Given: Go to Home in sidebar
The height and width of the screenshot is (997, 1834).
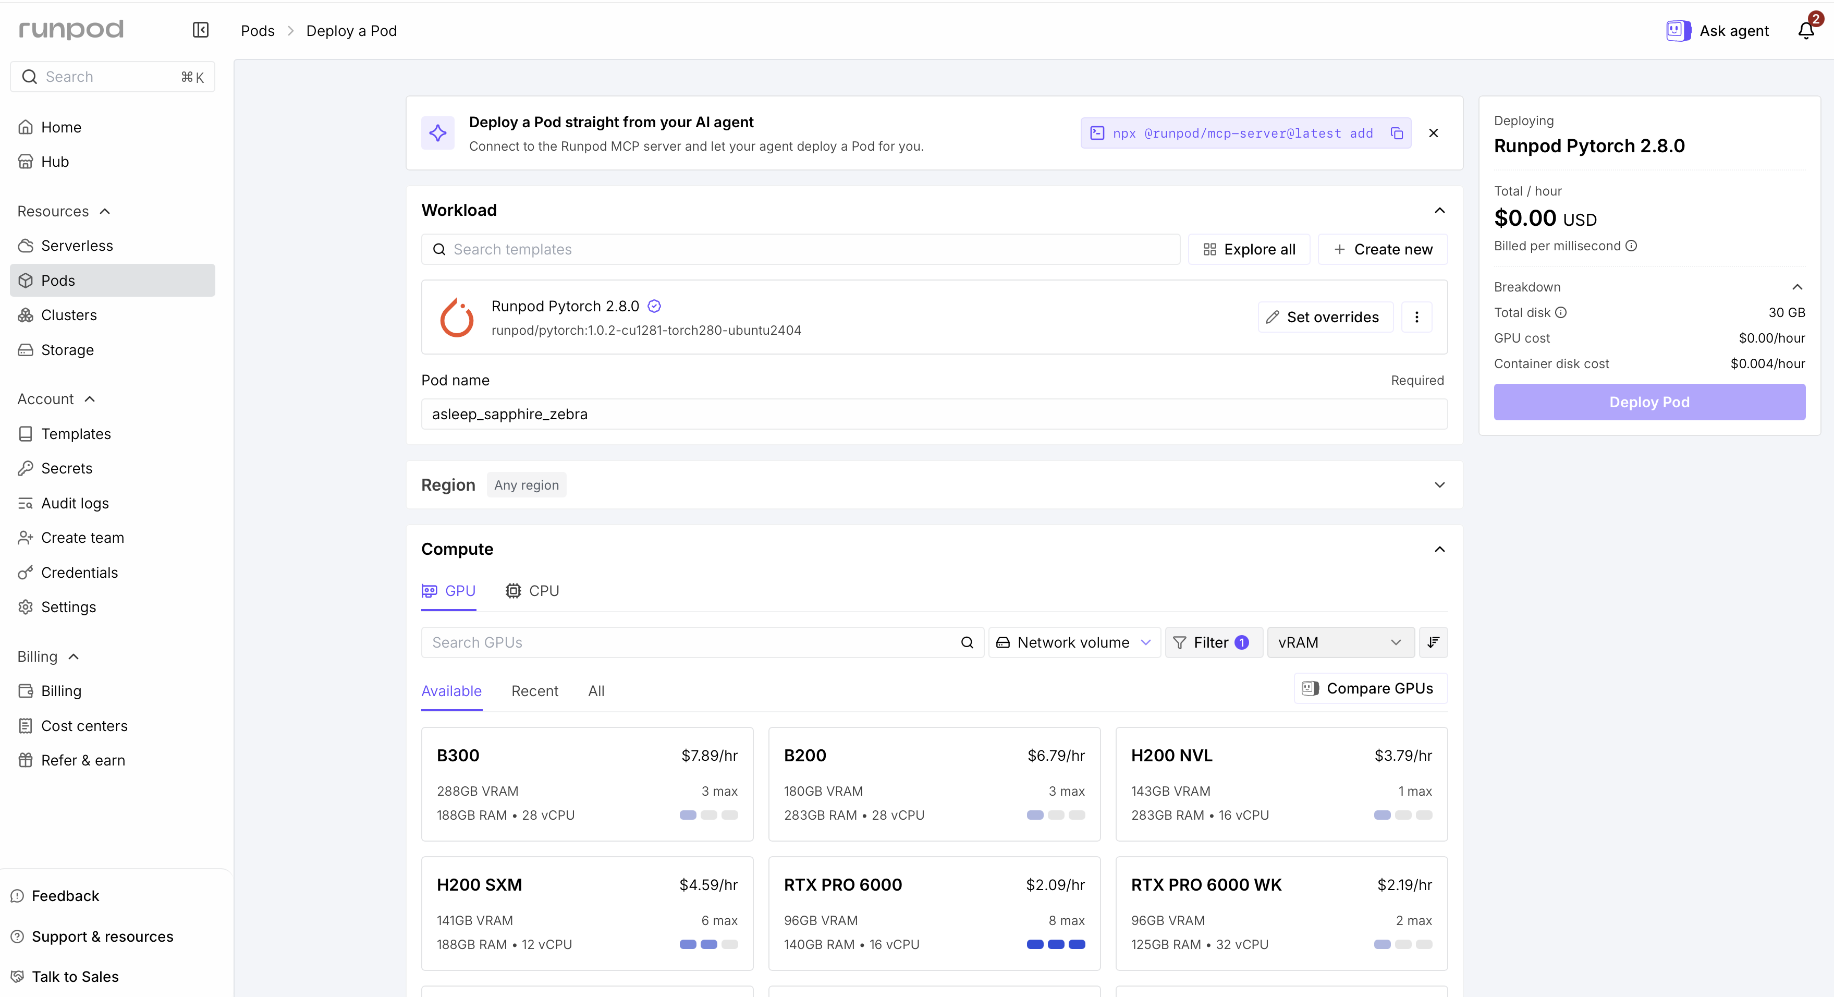Looking at the screenshot, I should (x=113, y=127).
